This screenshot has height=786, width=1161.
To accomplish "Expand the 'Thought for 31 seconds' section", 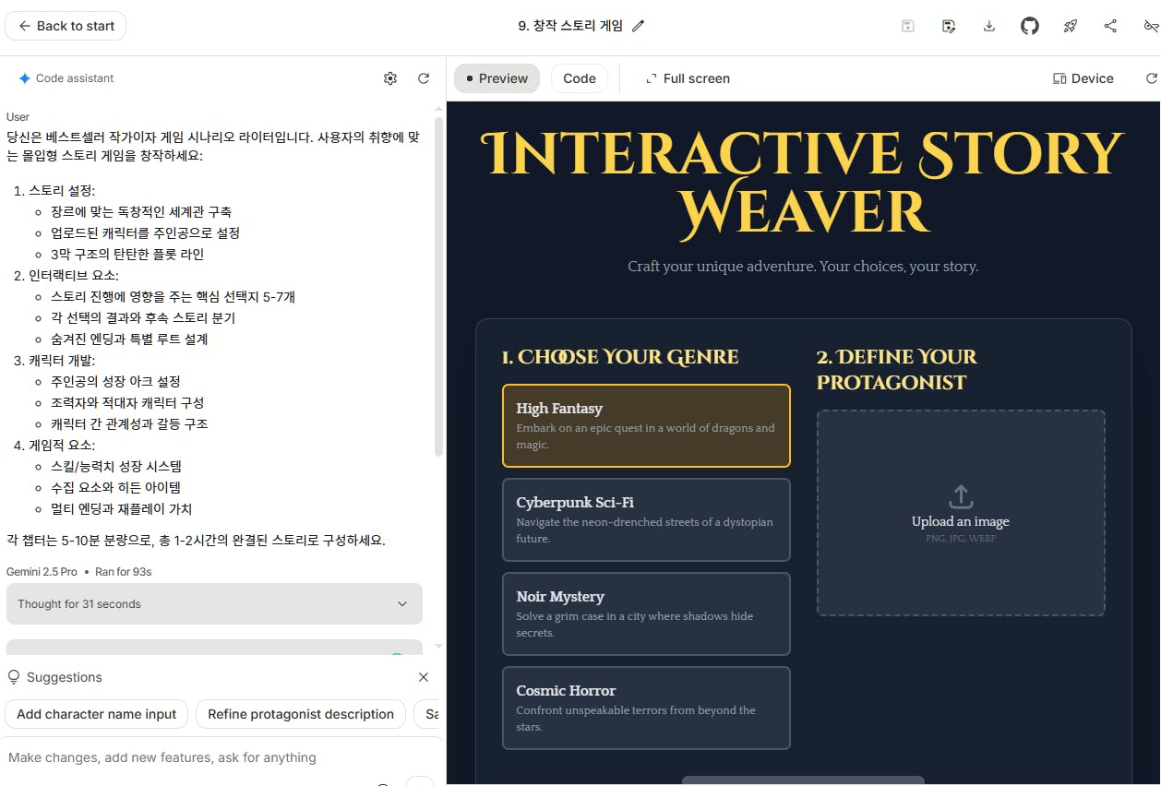I will 214,603.
